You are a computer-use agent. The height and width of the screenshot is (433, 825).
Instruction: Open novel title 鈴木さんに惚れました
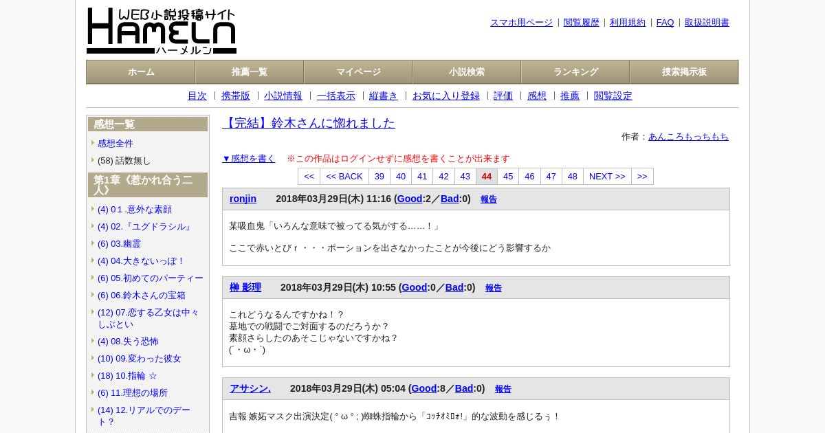(309, 123)
